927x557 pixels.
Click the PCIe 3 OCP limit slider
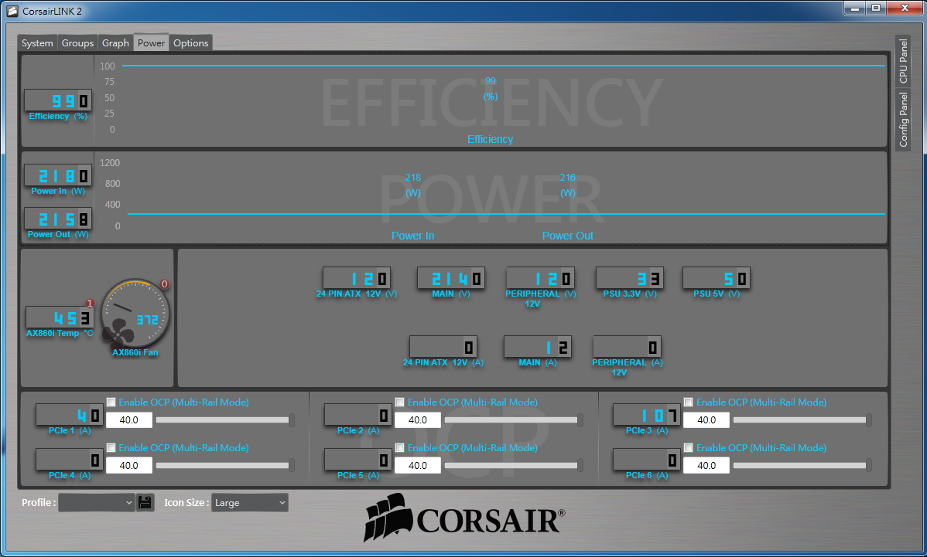tap(802, 420)
